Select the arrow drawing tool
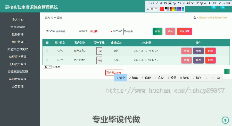Viewport: 232px width, 126px height. tap(157, 3)
